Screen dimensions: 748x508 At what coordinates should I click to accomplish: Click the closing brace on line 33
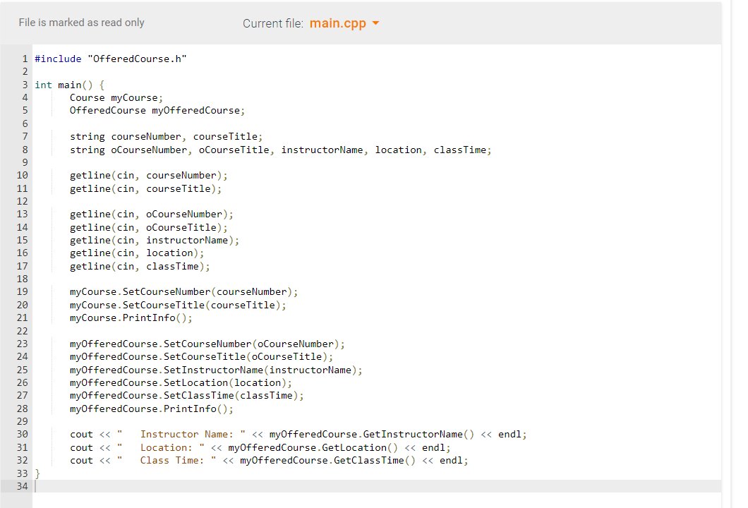(37, 473)
